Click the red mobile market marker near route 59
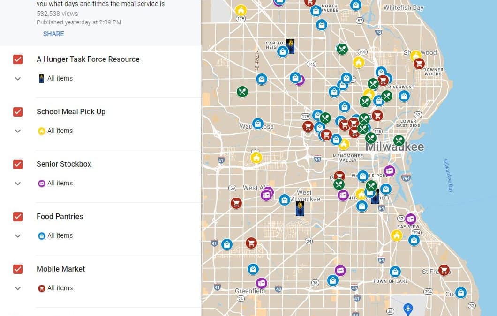Screen dimensions: 497x316 [x=236, y=203]
